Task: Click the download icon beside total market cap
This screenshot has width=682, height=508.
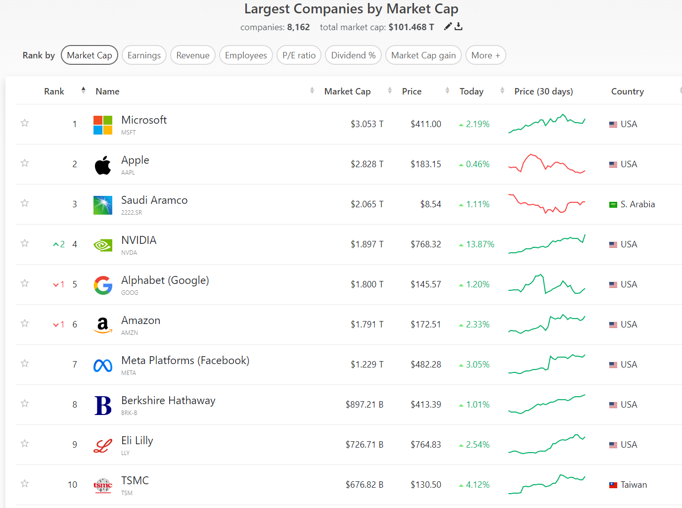Action: [458, 27]
